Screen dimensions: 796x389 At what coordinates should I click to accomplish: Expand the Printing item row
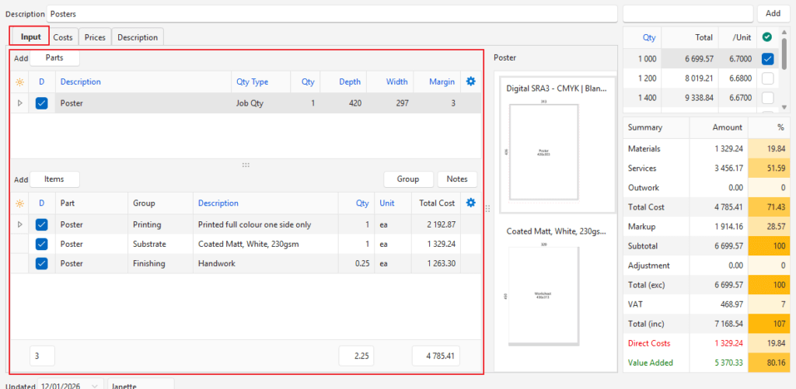click(19, 224)
